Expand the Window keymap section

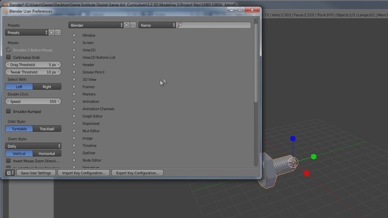click(74, 35)
